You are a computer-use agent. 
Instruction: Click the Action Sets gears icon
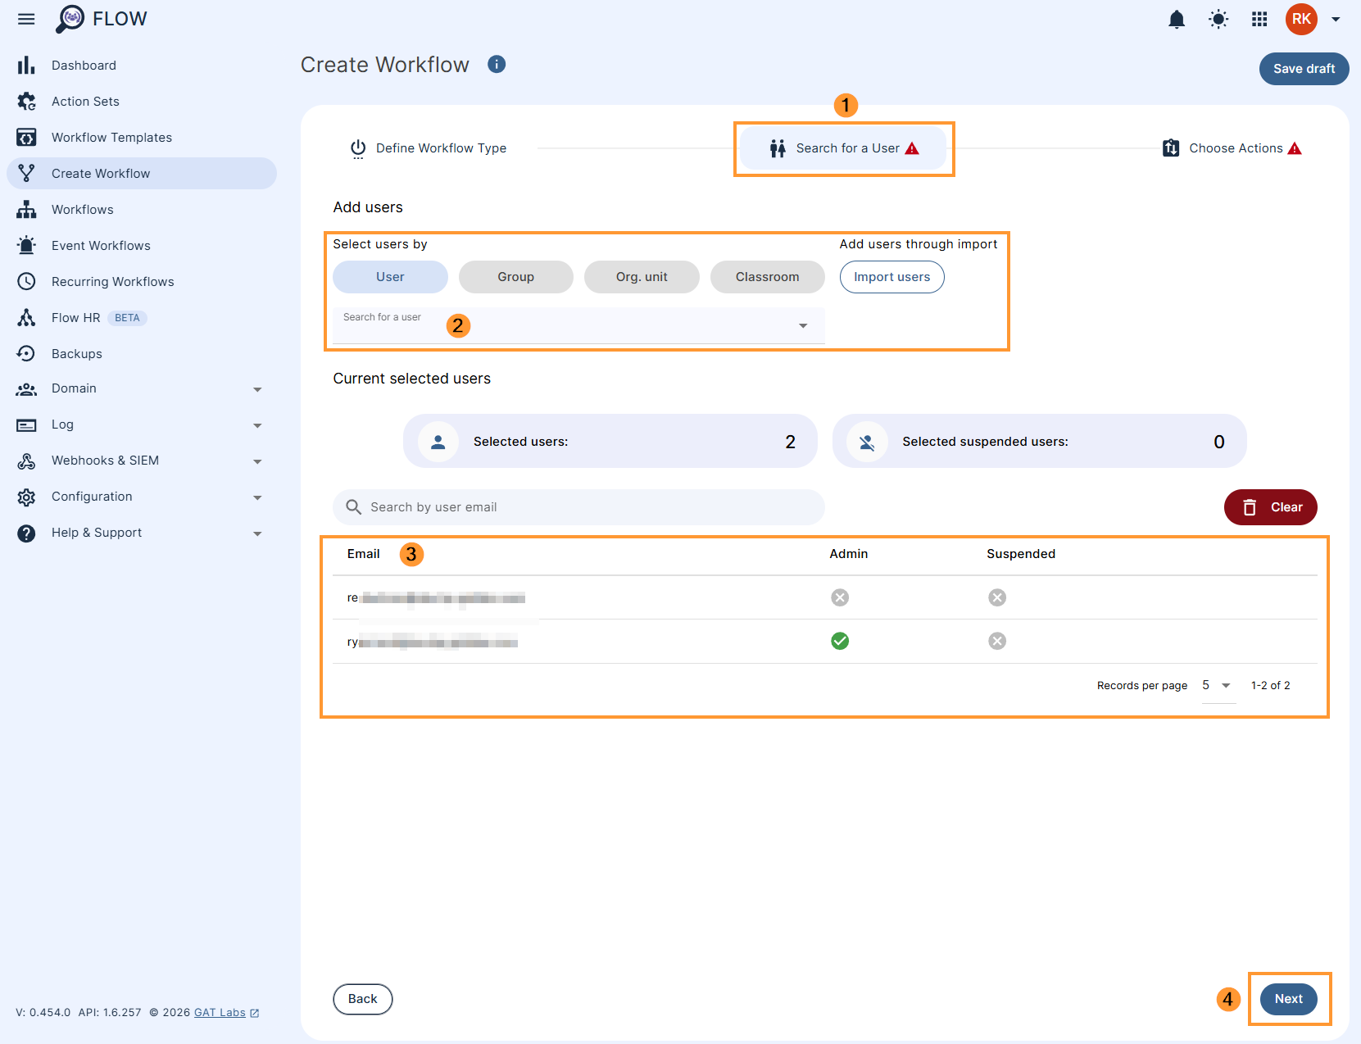26,102
